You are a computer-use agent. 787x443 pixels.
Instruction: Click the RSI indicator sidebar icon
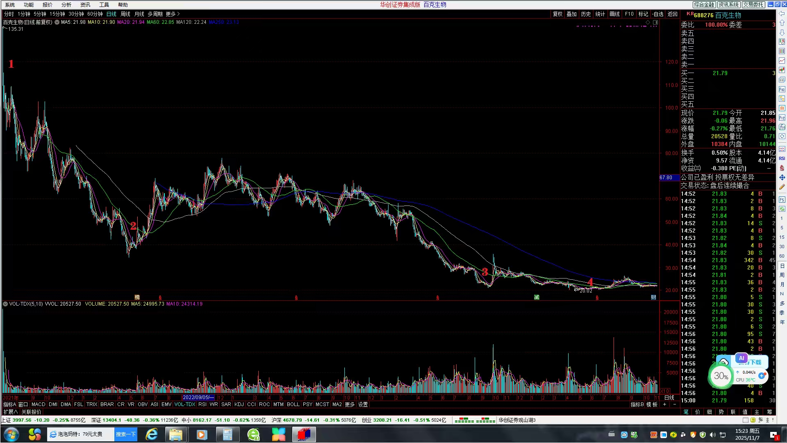782,158
